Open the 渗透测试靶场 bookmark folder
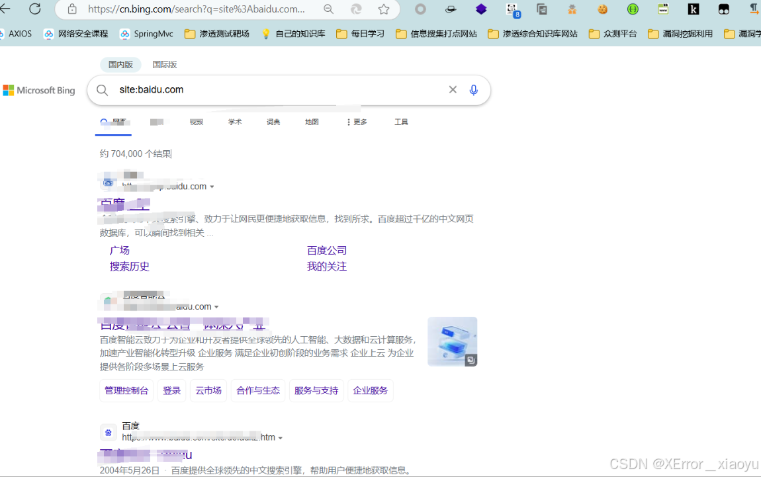 (x=216, y=34)
